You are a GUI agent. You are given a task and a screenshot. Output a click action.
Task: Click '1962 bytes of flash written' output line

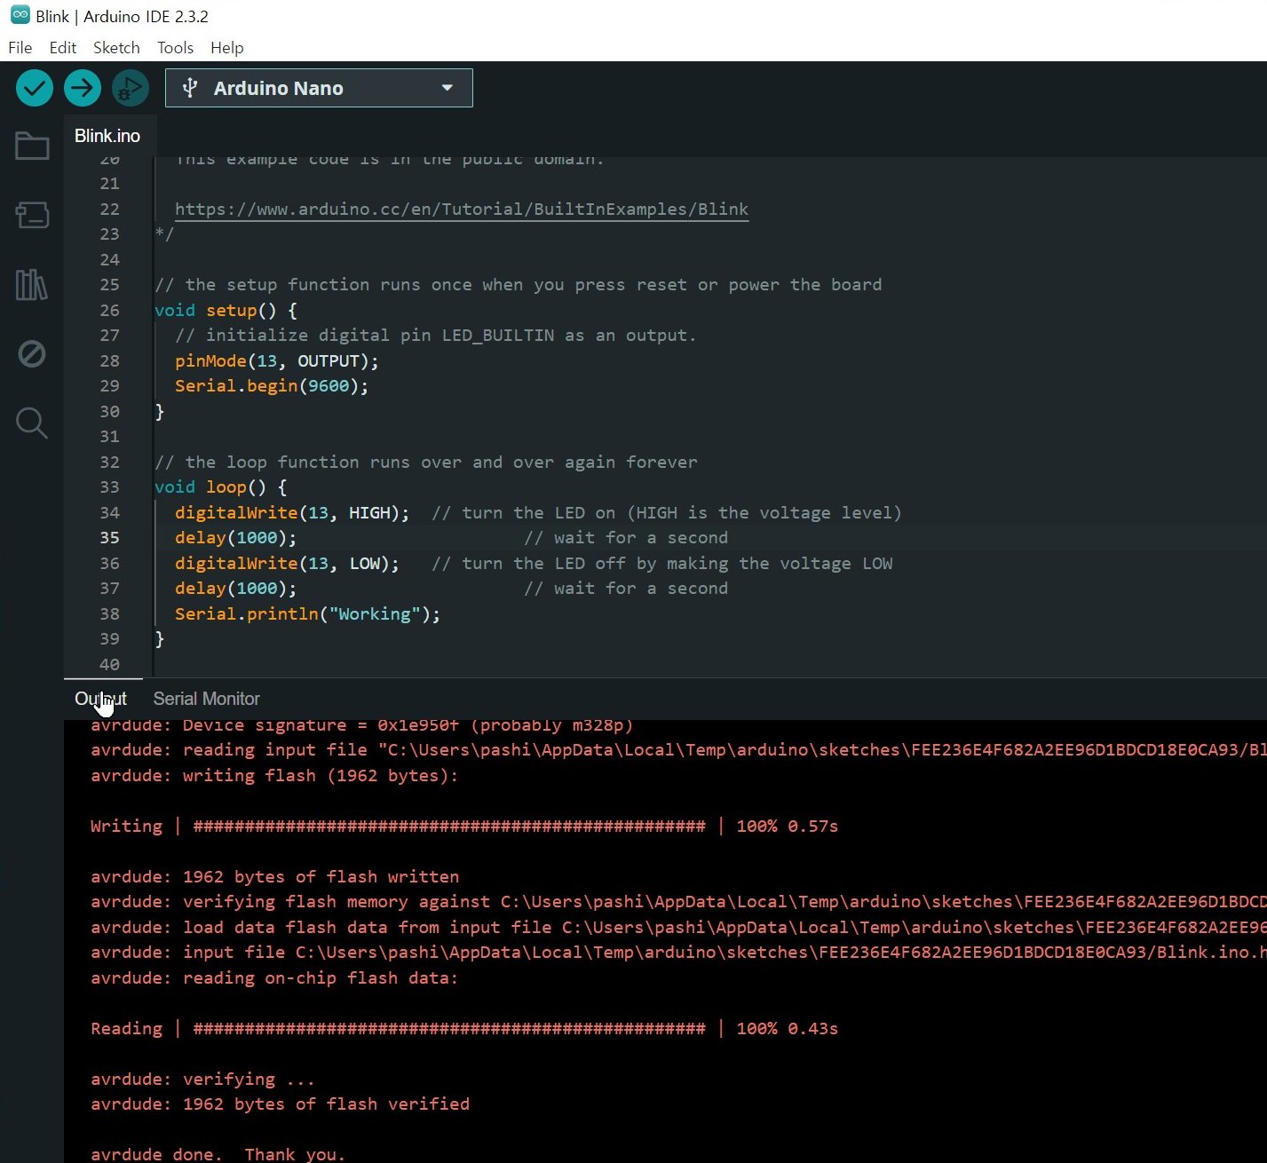274,876
